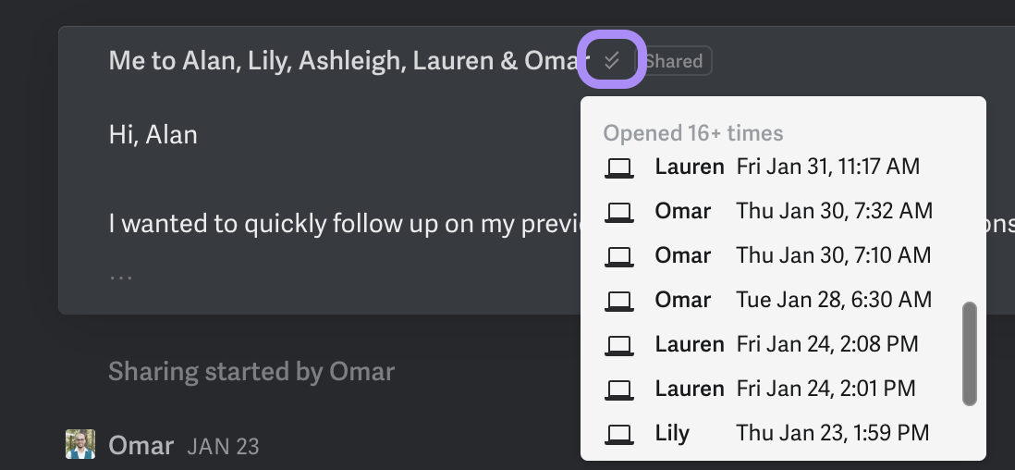Image resolution: width=1015 pixels, height=470 pixels.
Task: Click Omar's sender name on Jan 23 message
Action: coord(141,446)
